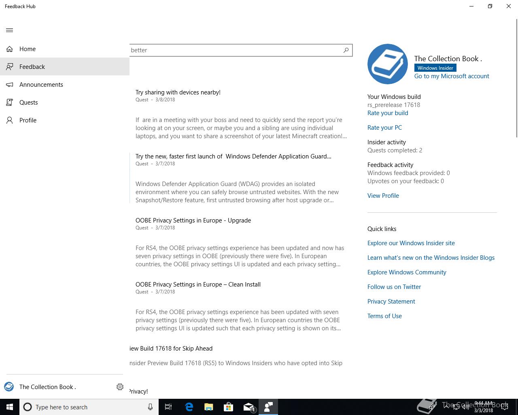This screenshot has height=415, width=518.
Task: Open Task View on taskbar
Action: tap(168, 407)
